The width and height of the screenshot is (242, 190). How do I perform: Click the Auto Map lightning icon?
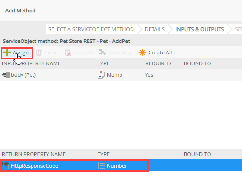[x=102, y=53]
